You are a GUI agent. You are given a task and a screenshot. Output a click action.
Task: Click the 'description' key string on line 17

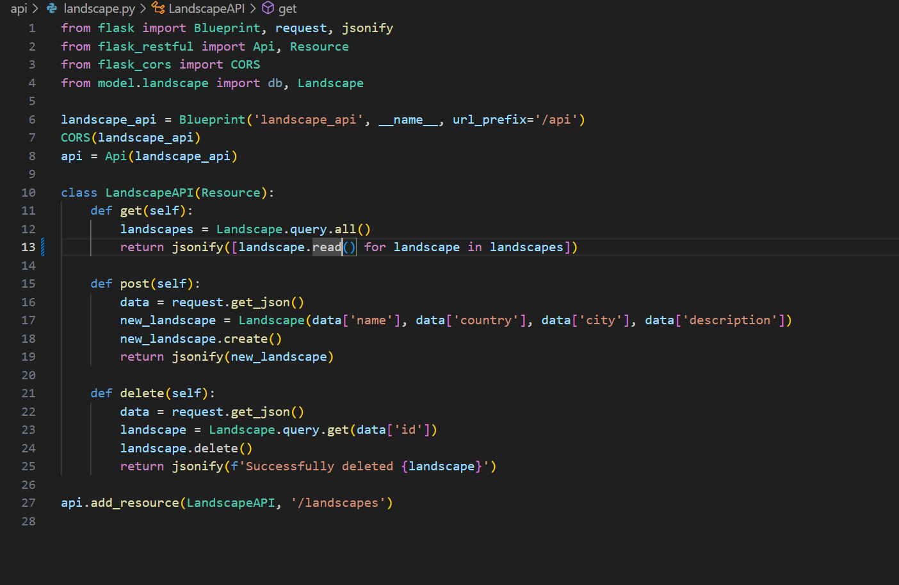coord(730,320)
